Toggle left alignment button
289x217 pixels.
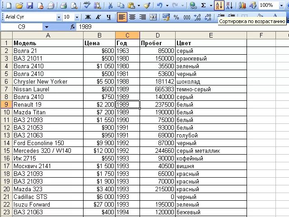tap(121, 17)
